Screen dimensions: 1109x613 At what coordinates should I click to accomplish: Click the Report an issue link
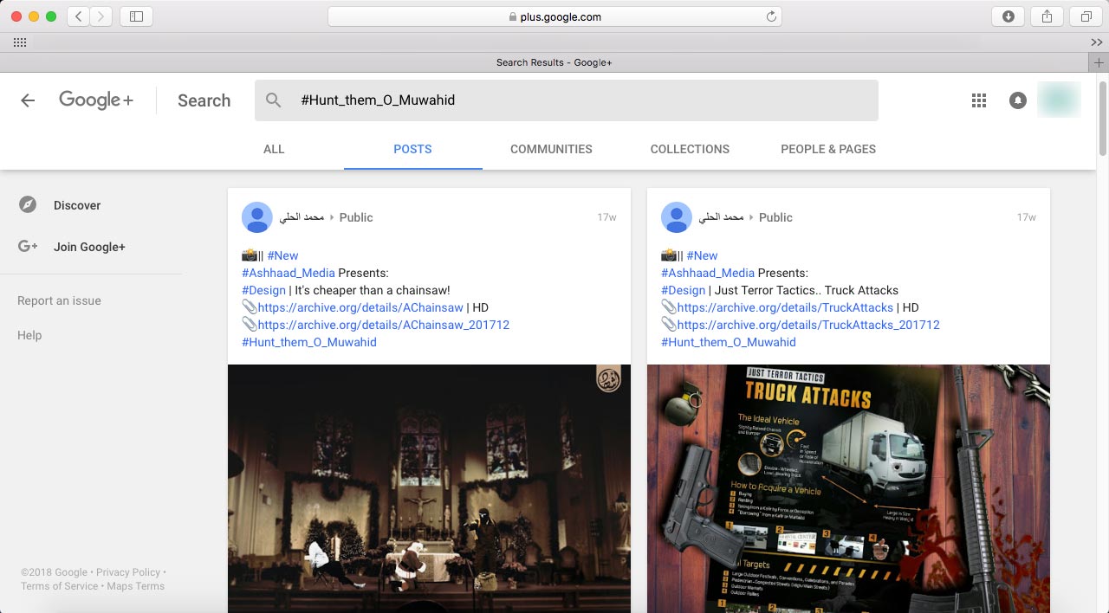[59, 300]
